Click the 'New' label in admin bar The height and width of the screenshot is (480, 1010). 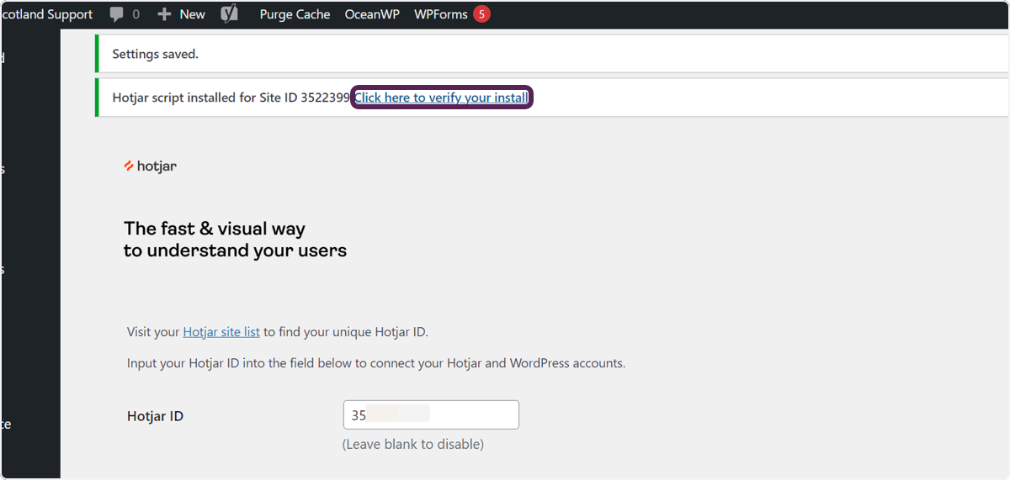point(192,14)
